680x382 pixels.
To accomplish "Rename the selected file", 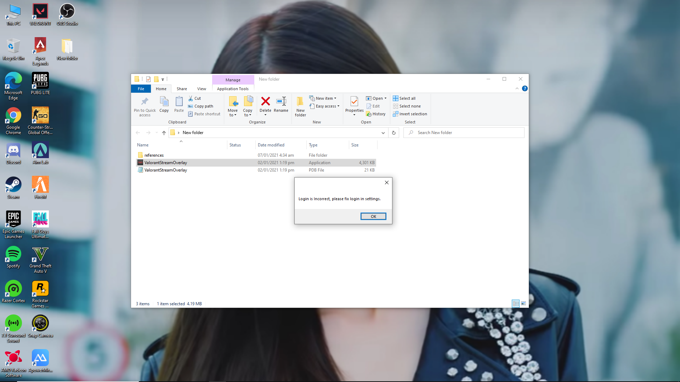I will click(x=281, y=105).
